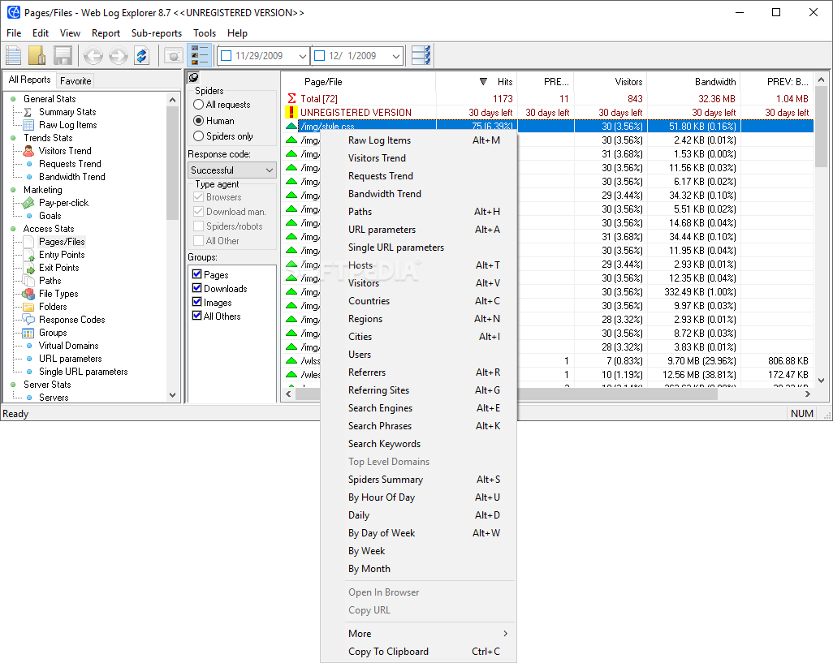Open the 11/29/2009 date dropdown arrow
The image size is (833, 663).
pyautogui.click(x=302, y=56)
